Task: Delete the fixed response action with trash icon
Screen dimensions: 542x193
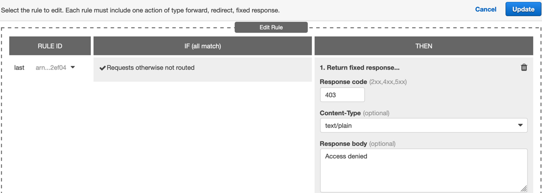Action: click(x=524, y=68)
